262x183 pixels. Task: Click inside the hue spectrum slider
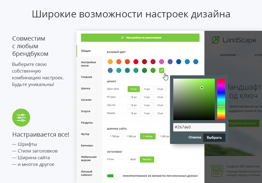[221, 99]
